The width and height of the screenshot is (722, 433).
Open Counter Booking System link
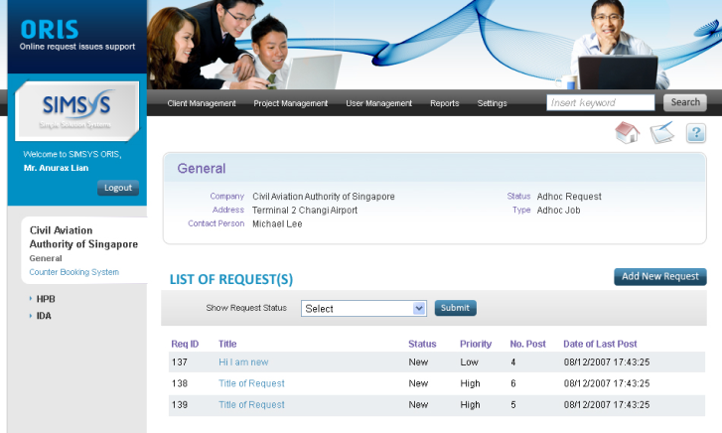coord(74,272)
